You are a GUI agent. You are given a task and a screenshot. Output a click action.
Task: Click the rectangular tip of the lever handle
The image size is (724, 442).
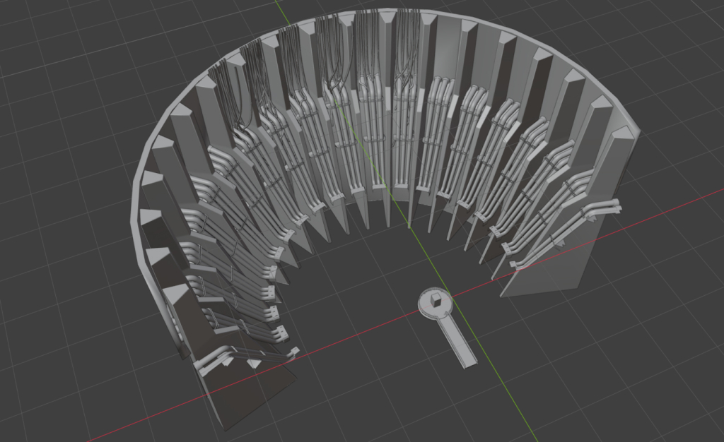coord(467,362)
